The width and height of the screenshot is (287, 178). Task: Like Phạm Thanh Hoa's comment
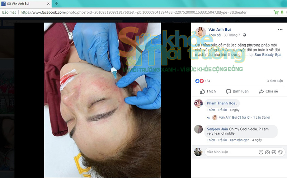[x=211, y=110]
